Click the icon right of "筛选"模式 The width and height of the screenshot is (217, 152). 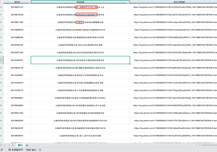coord(40,150)
